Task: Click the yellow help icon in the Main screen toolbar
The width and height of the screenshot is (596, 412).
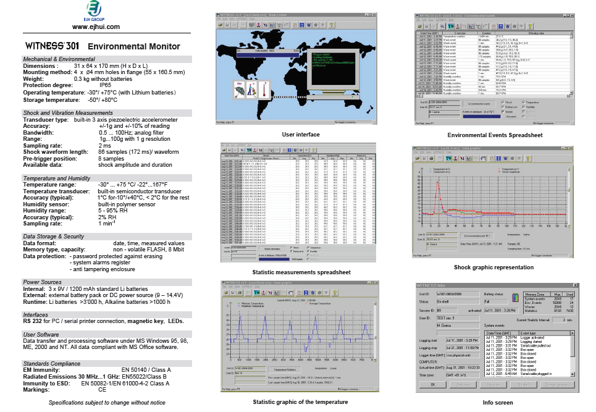Action: [332, 25]
